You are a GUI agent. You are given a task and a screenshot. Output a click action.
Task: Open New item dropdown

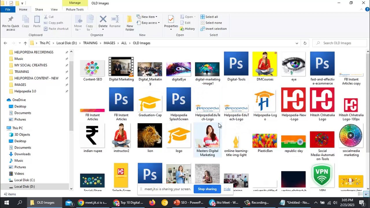(147, 17)
